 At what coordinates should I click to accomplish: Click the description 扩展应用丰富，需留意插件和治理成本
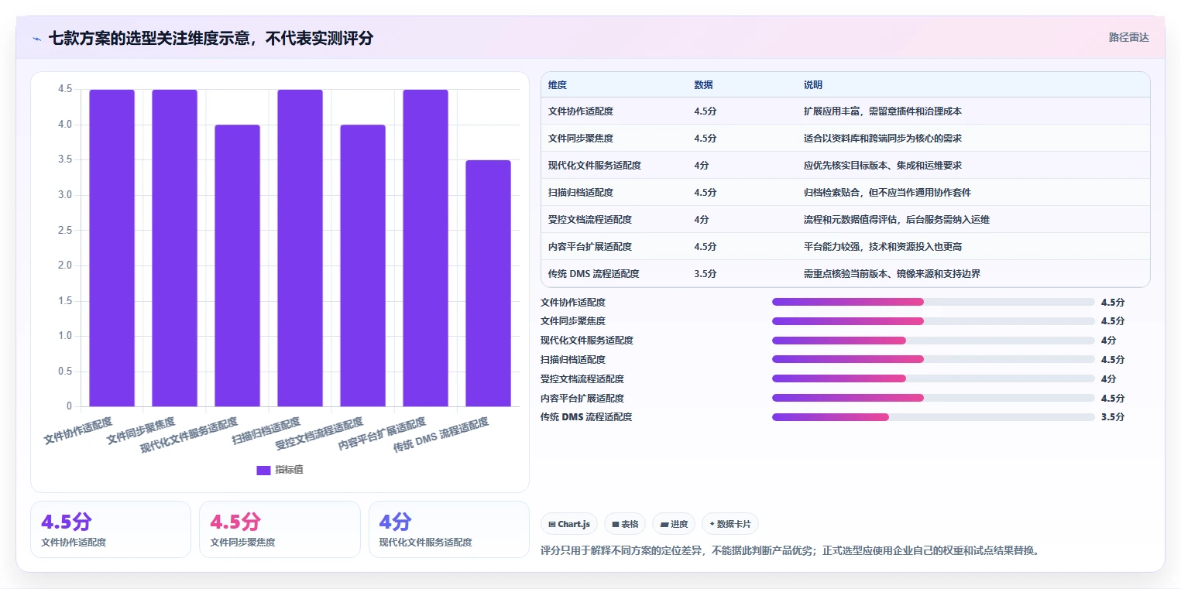883,111
